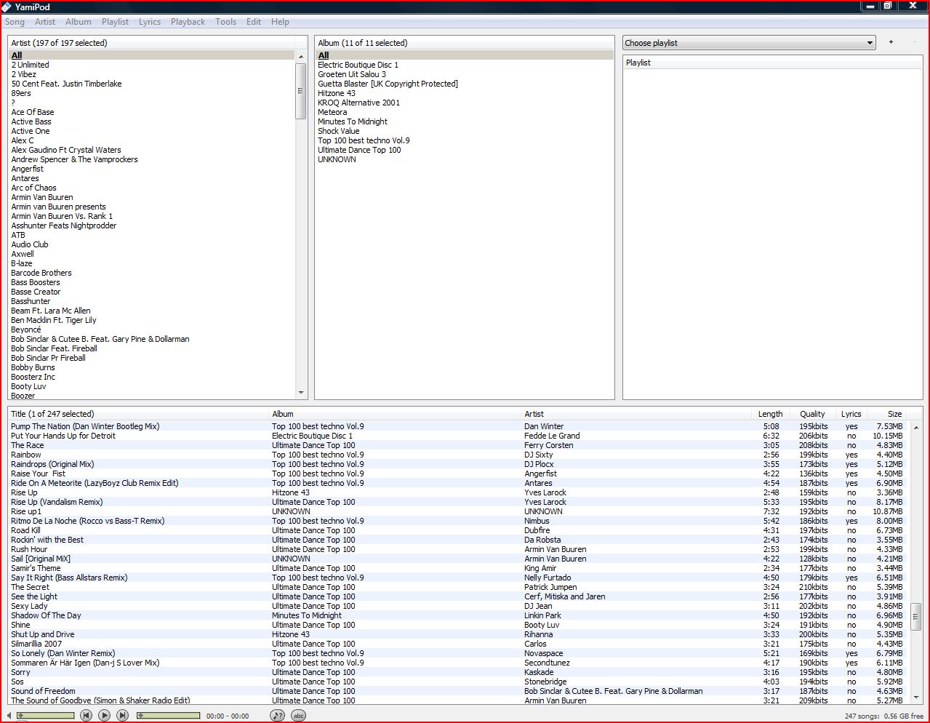Click song list scroll up arrow
The height and width of the screenshot is (723, 930).
click(916, 428)
